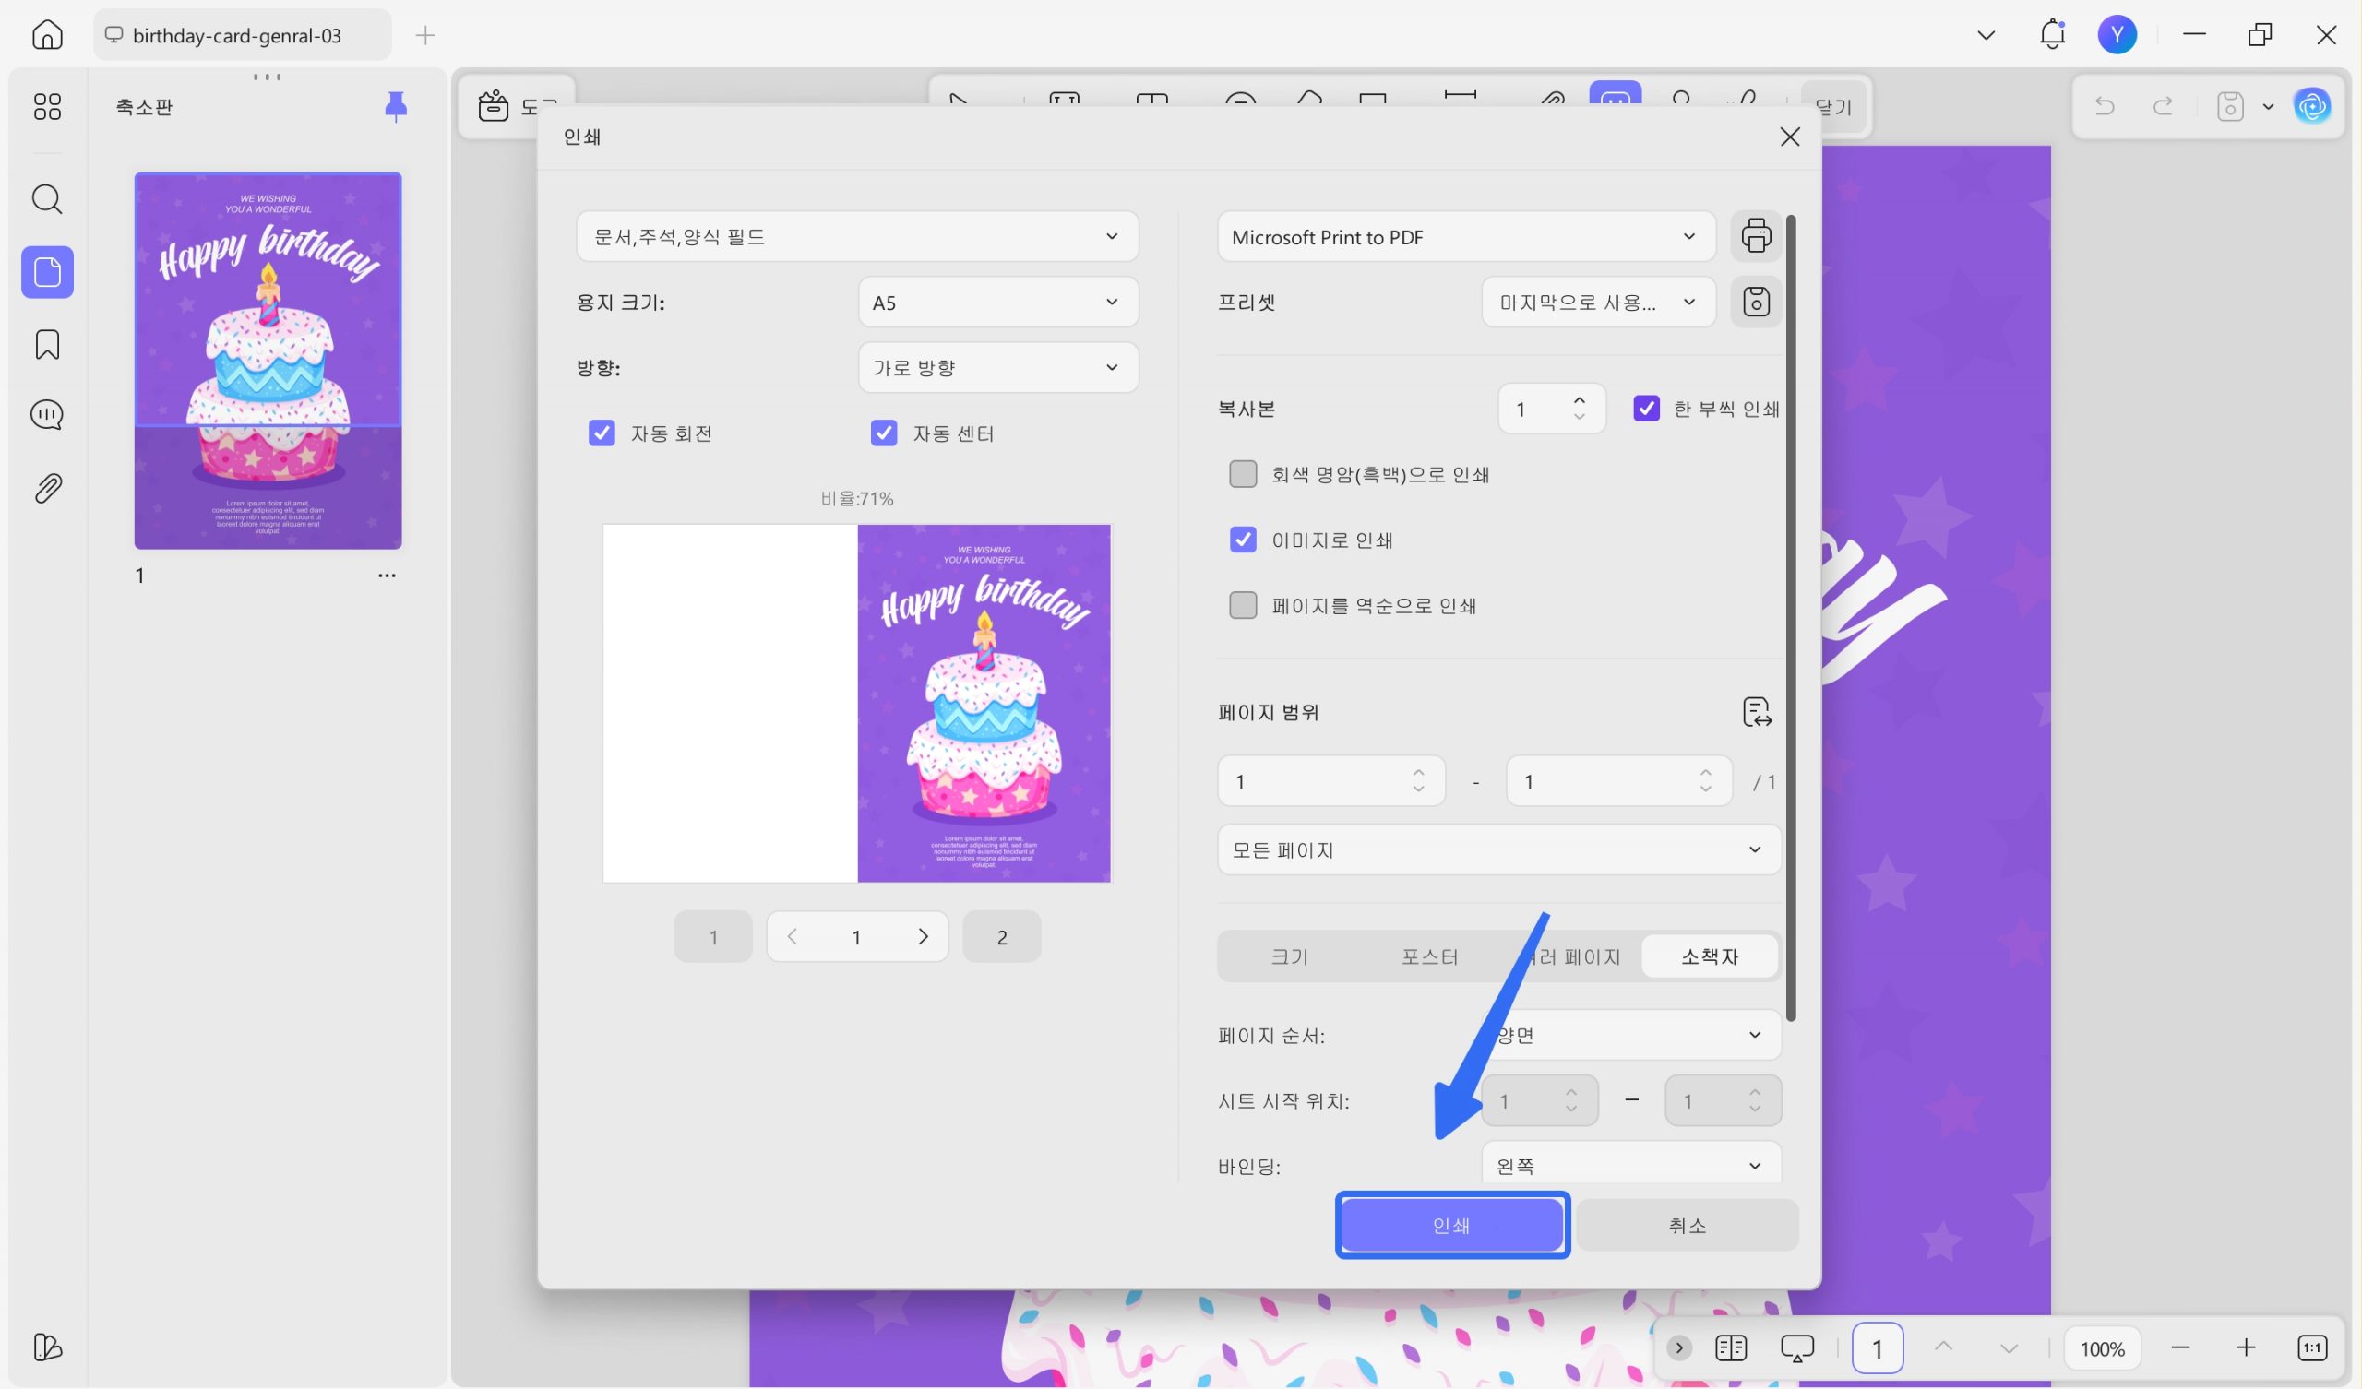Open the AI assistant icon
The width and height of the screenshot is (2362, 1389).
coord(2311,106)
